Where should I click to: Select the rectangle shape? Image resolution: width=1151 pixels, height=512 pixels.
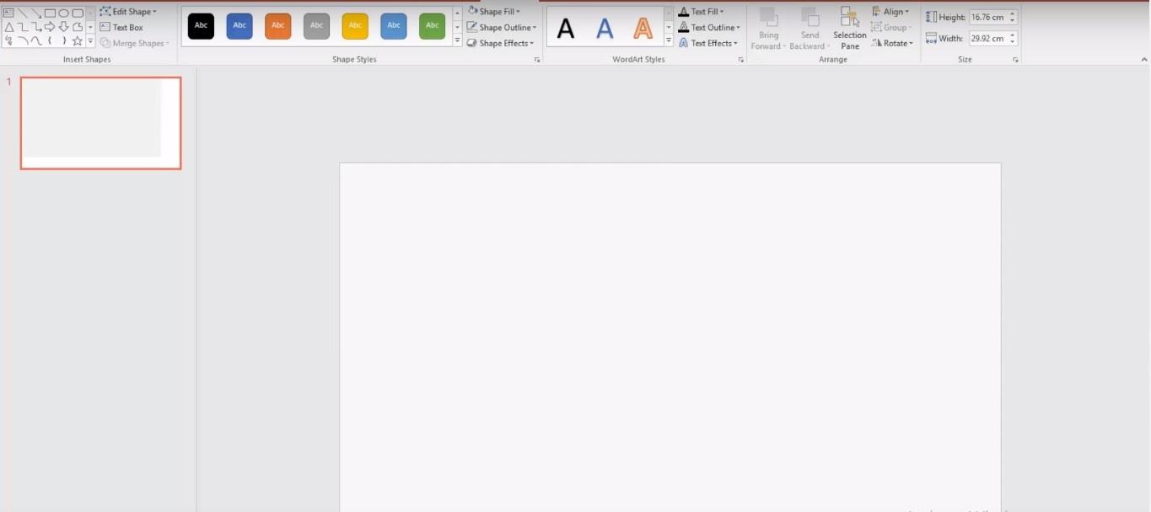coord(50,13)
